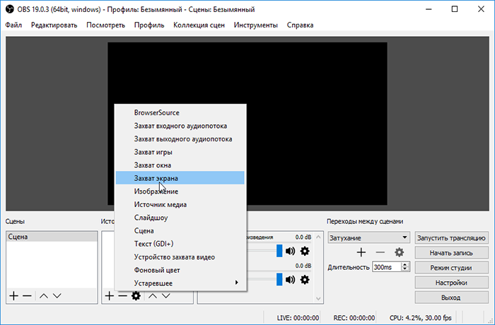
Task: Move scene up with arrow icon
Action: pos(44,295)
